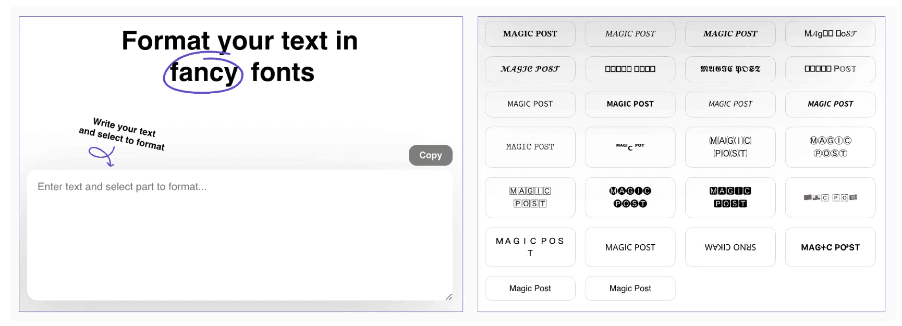
Task: Select the plain sans-serif MAGIC POST tile
Action: [x=530, y=104]
